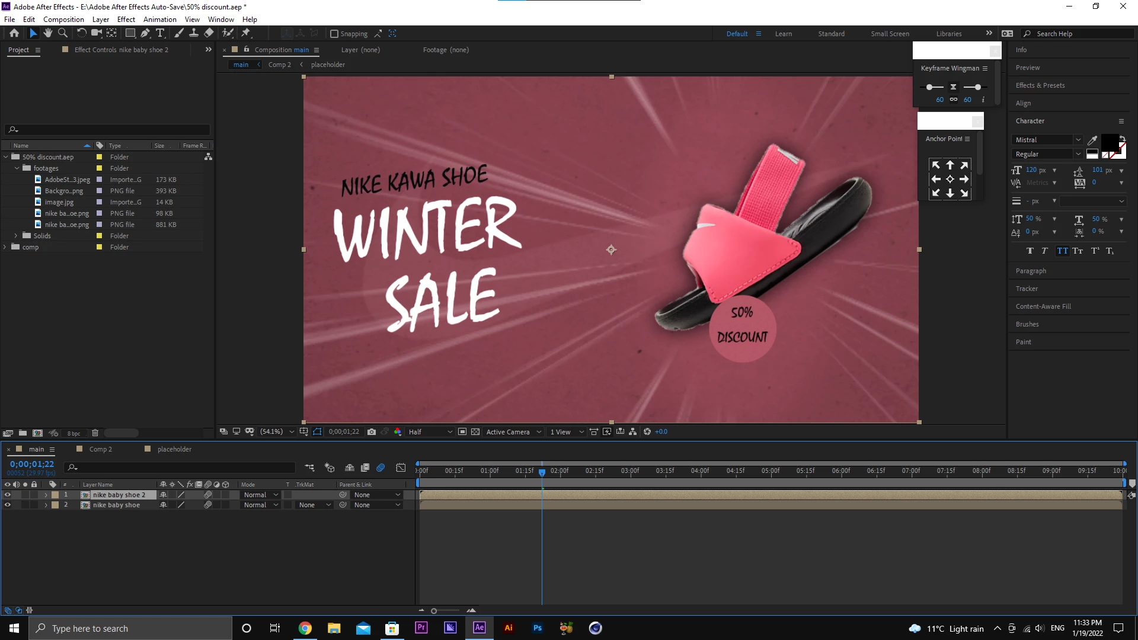Click the Take Snapshot camera icon
The width and height of the screenshot is (1138, 640).
(372, 432)
